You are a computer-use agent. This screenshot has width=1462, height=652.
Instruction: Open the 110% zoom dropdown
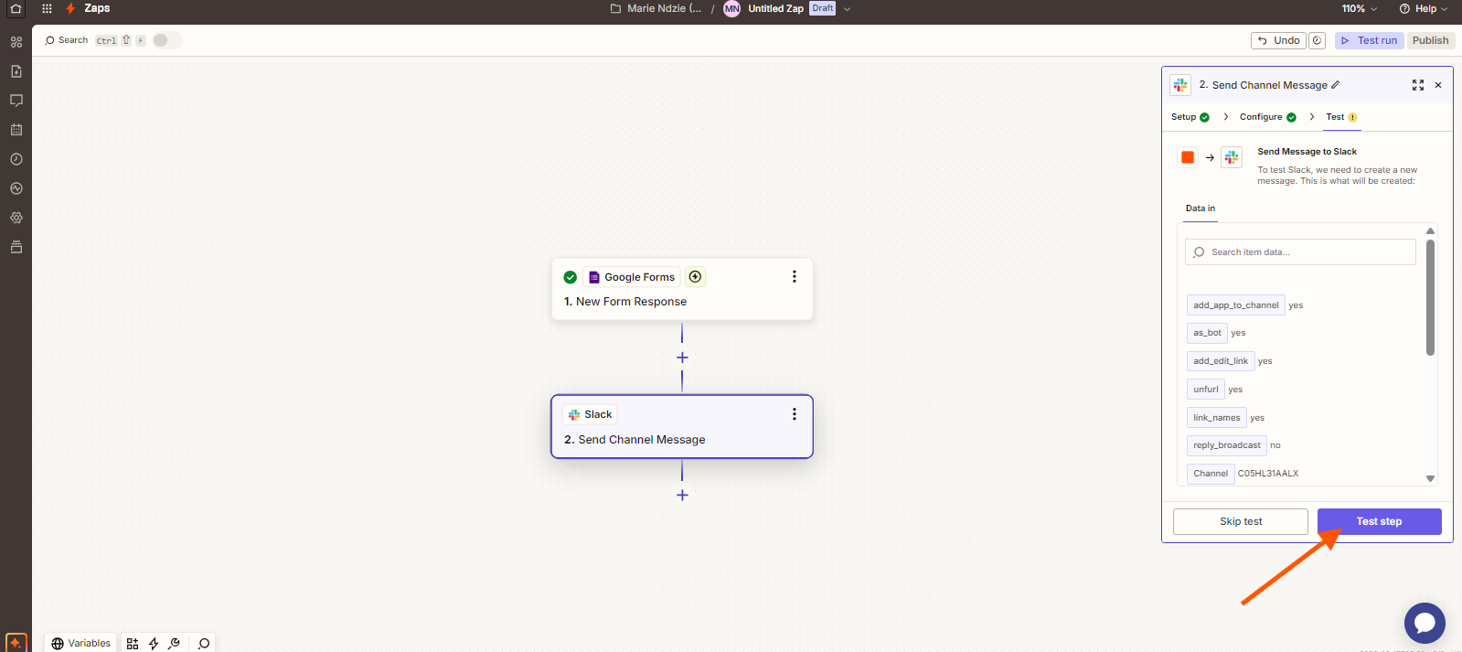[x=1359, y=9]
